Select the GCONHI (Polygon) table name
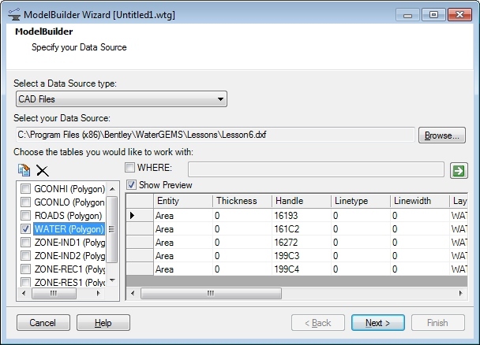This screenshot has width=480, height=345. coord(69,189)
